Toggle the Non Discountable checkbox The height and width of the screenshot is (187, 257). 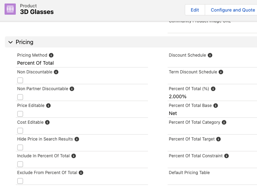(x=20, y=80)
